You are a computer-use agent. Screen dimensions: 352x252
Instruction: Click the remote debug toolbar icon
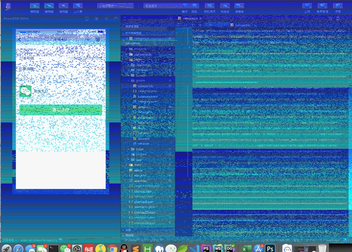[x=210, y=6]
